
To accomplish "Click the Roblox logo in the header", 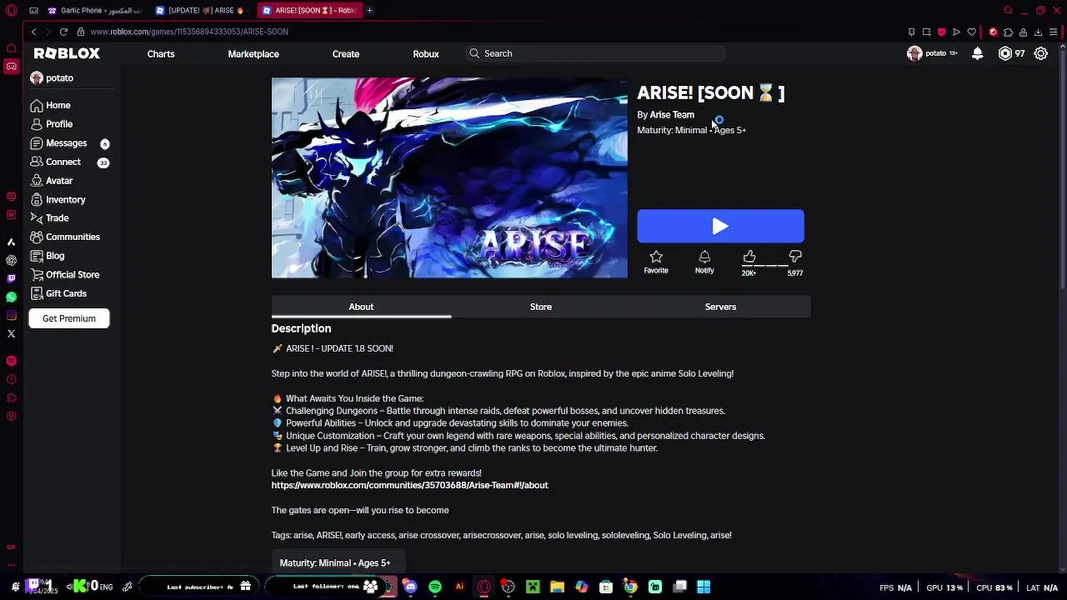I will (x=67, y=53).
